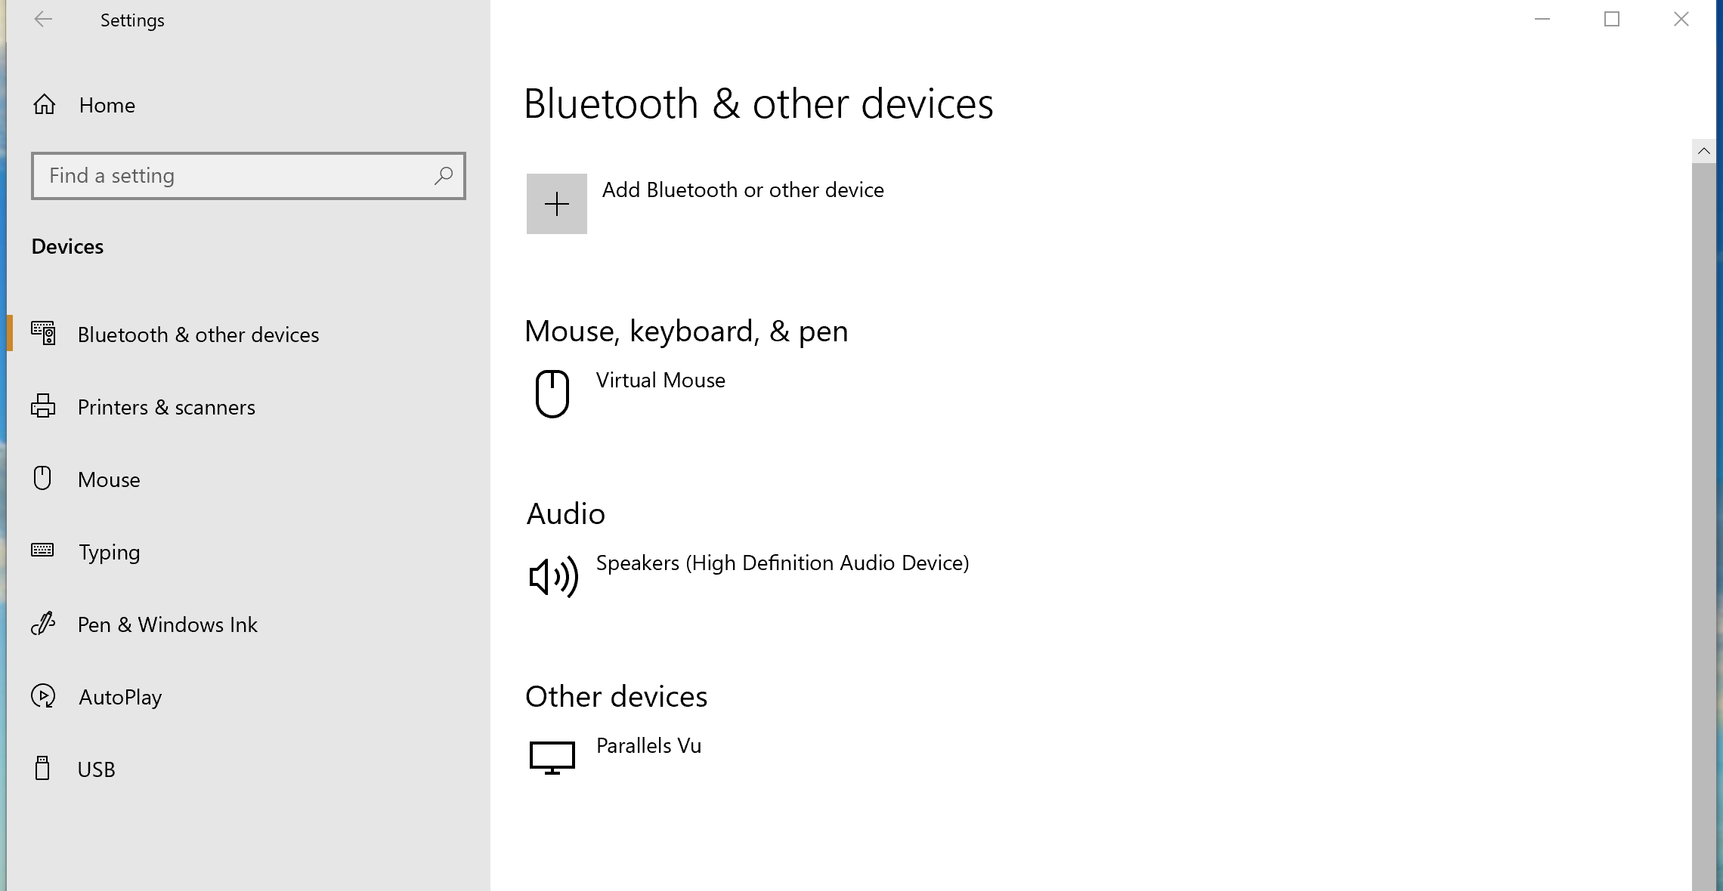
Task: Select the Parallels Vu monitor icon
Action: point(552,757)
